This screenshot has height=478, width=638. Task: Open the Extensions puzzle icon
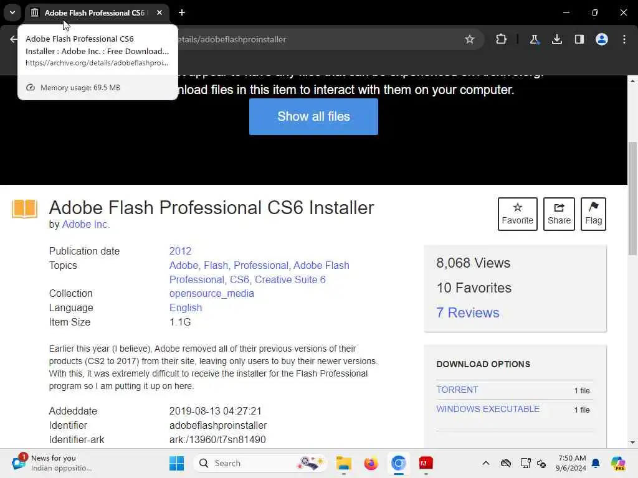[x=502, y=39]
